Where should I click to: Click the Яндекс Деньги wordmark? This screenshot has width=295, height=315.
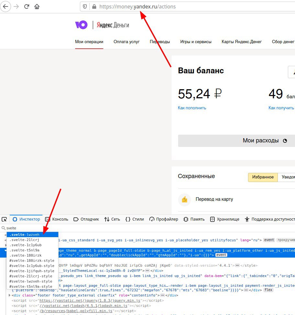click(113, 25)
